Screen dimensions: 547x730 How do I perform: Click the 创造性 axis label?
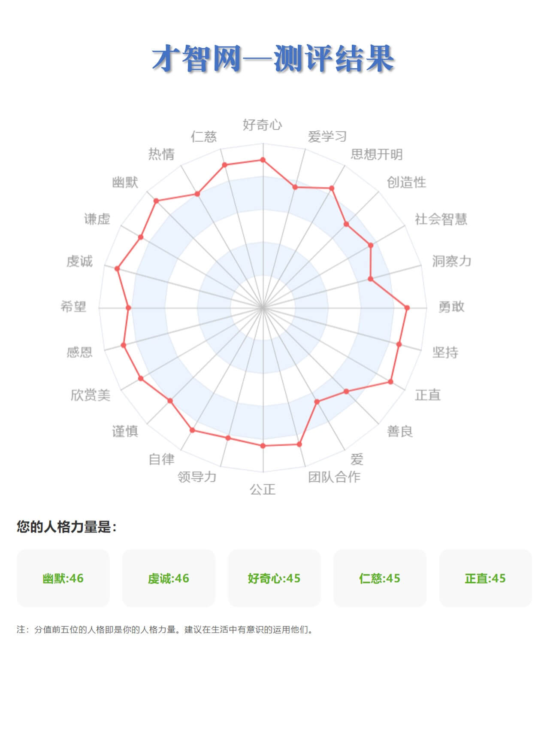(406, 182)
